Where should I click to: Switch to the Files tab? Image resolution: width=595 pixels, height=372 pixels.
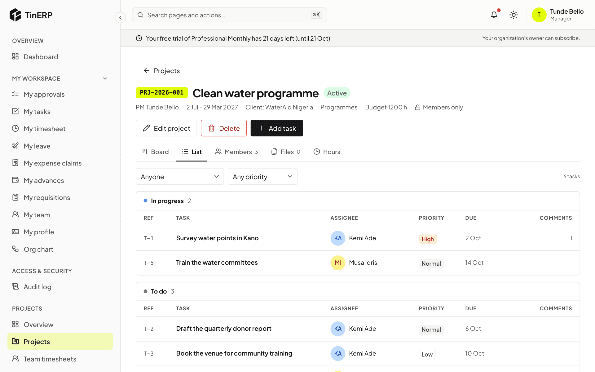[286, 152]
